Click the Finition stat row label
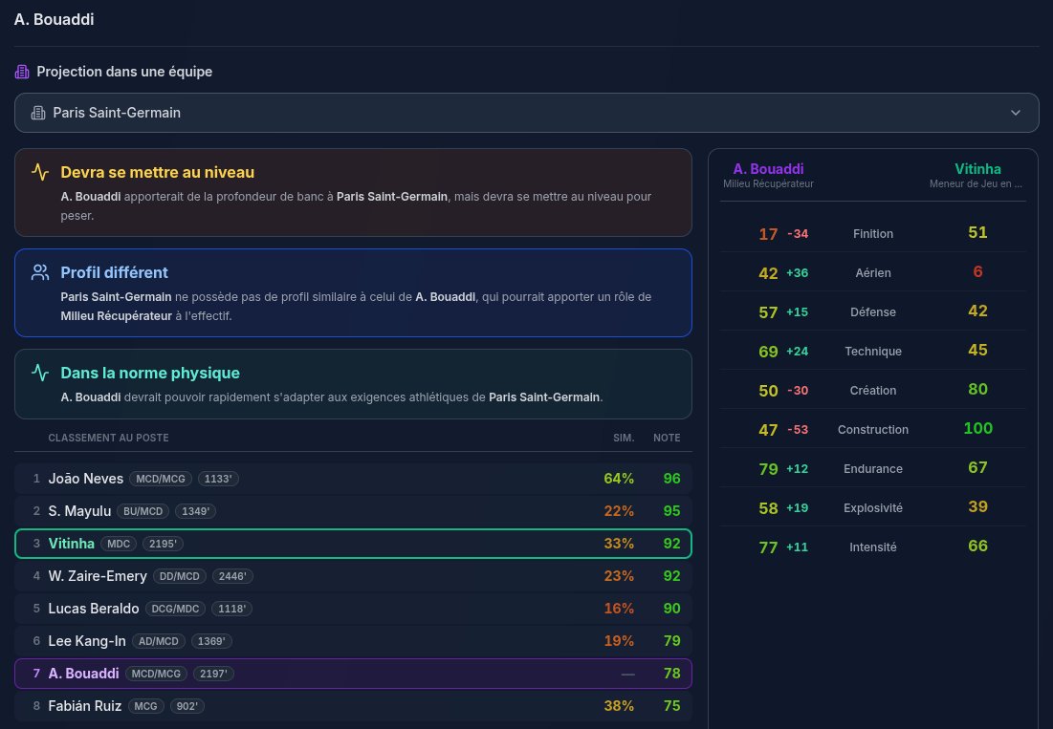Image resolution: width=1053 pixels, height=729 pixels. coord(873,233)
